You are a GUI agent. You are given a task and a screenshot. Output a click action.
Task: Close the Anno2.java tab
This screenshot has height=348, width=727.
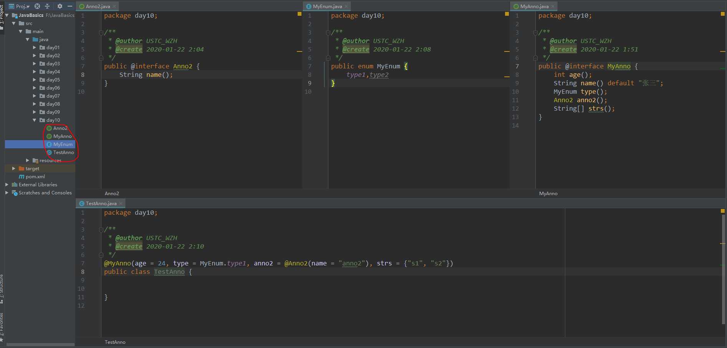click(114, 6)
